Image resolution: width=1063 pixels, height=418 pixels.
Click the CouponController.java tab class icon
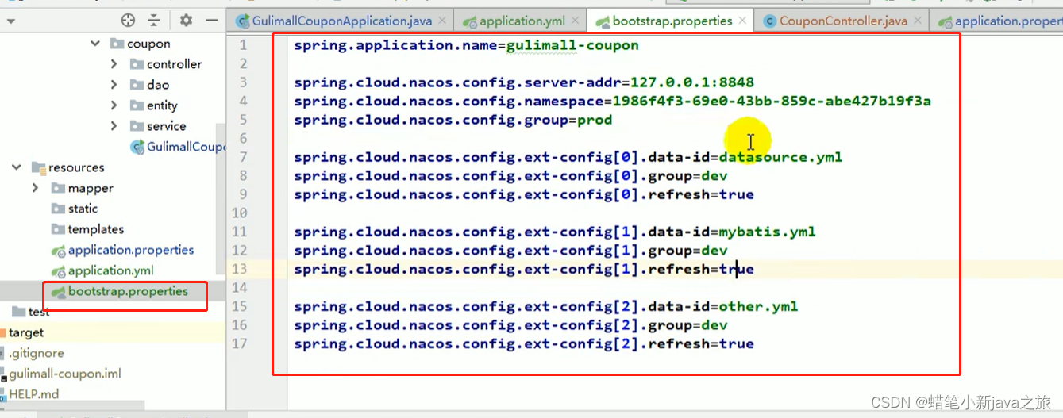[x=769, y=21]
